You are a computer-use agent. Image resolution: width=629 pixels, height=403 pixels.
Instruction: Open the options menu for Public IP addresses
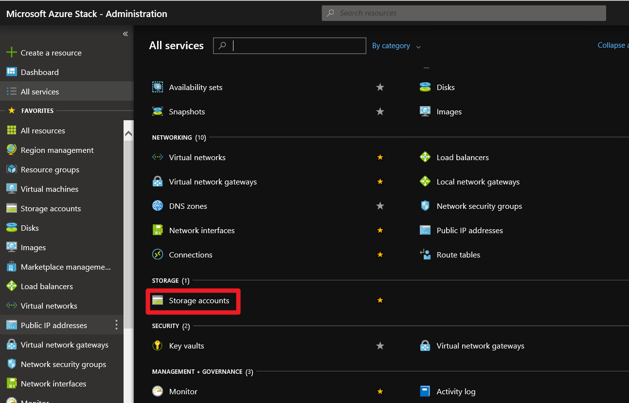[116, 325]
